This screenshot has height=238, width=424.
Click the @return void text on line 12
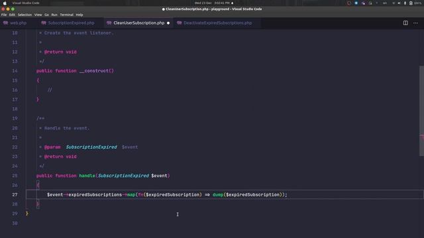click(60, 52)
